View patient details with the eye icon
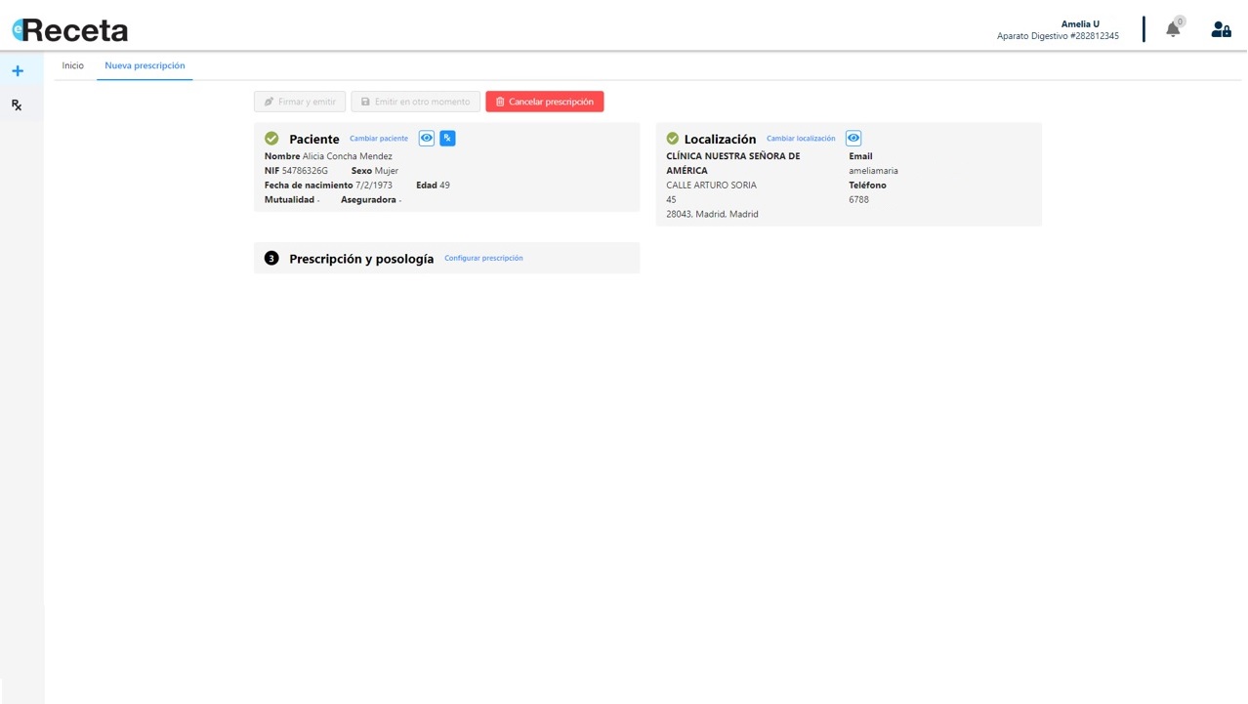 (x=427, y=139)
